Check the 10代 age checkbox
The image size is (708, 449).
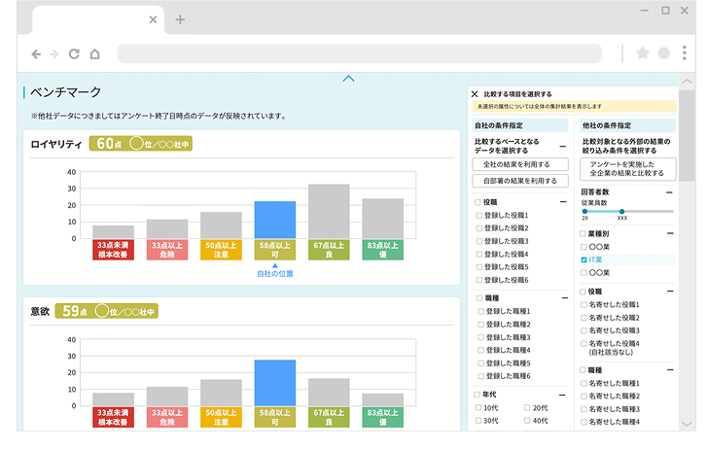pyautogui.click(x=478, y=407)
